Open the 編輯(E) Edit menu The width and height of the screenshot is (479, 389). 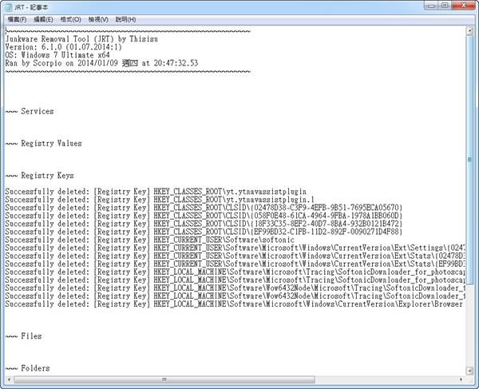(43, 19)
